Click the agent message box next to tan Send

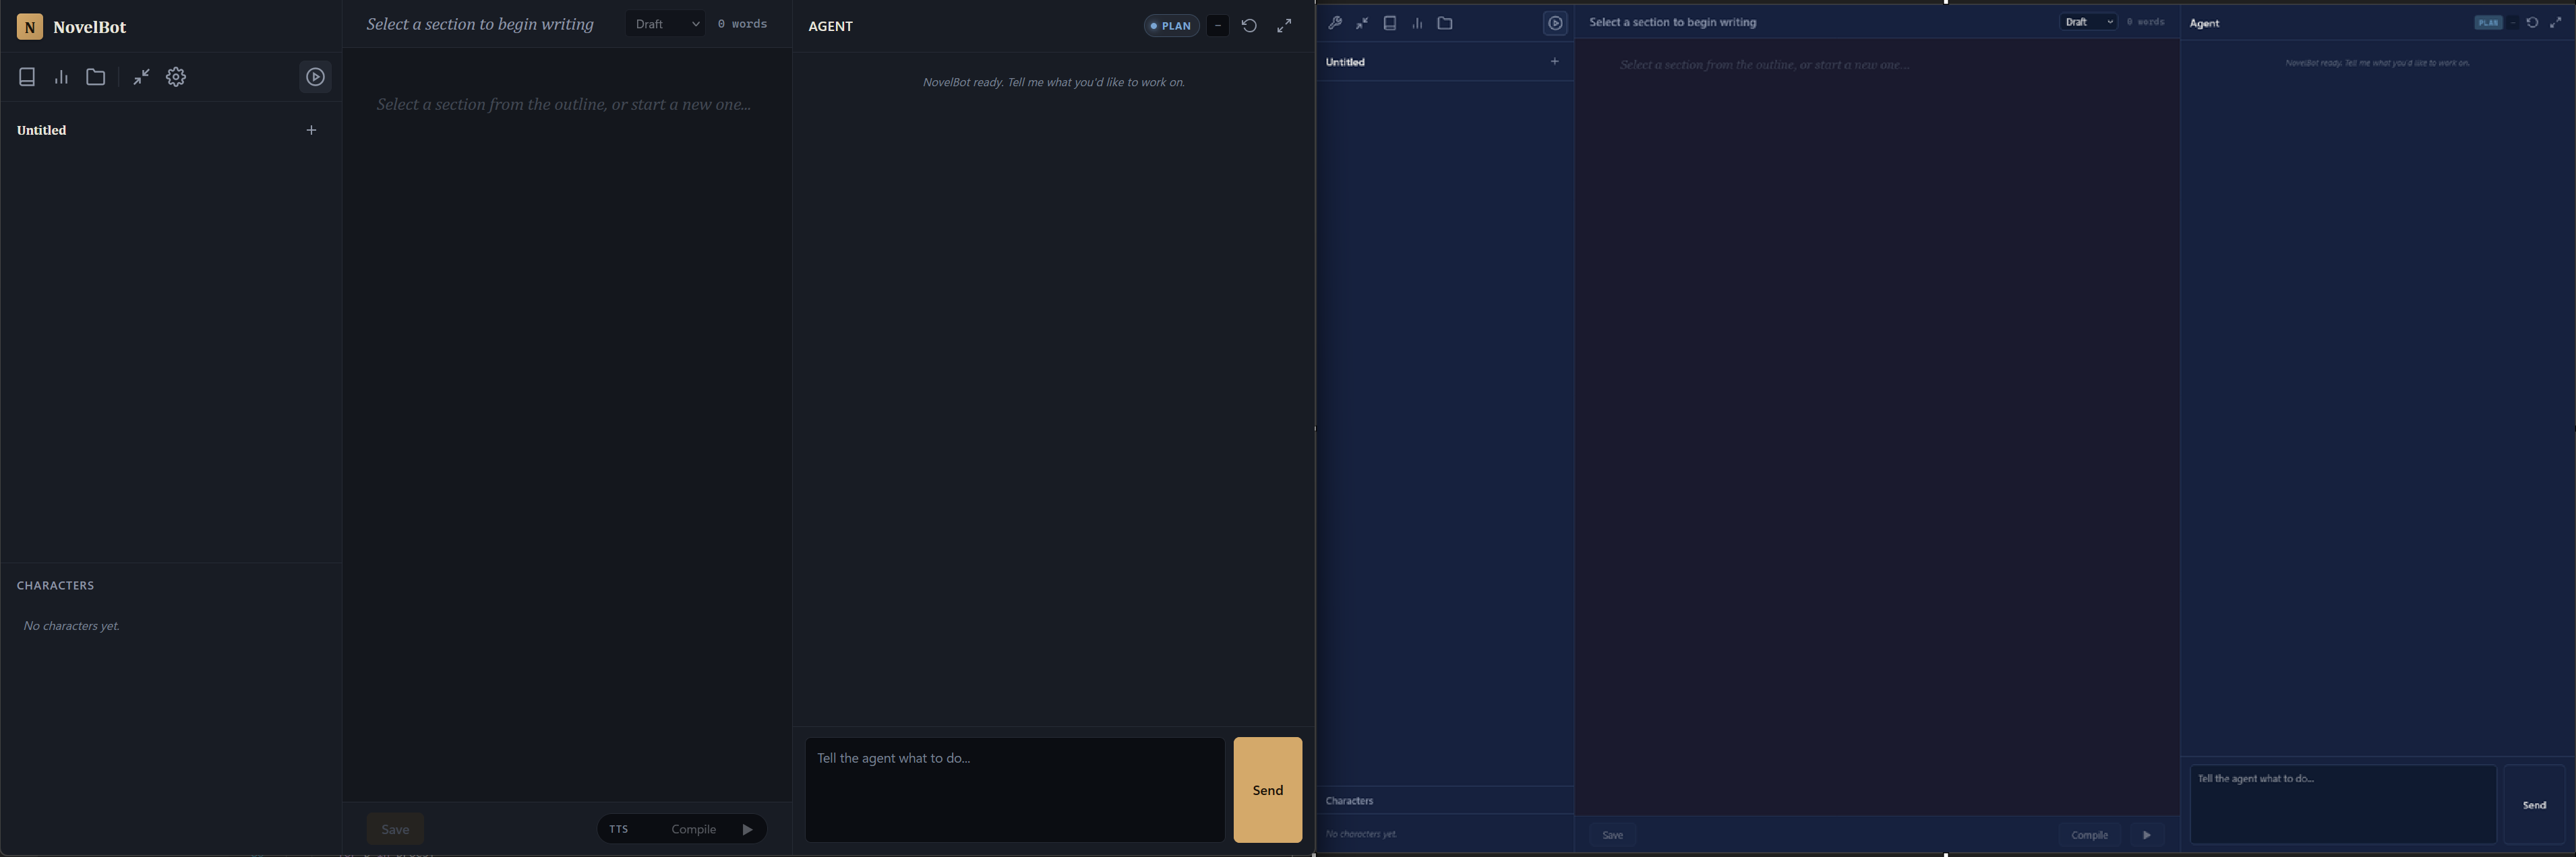click(1014, 789)
